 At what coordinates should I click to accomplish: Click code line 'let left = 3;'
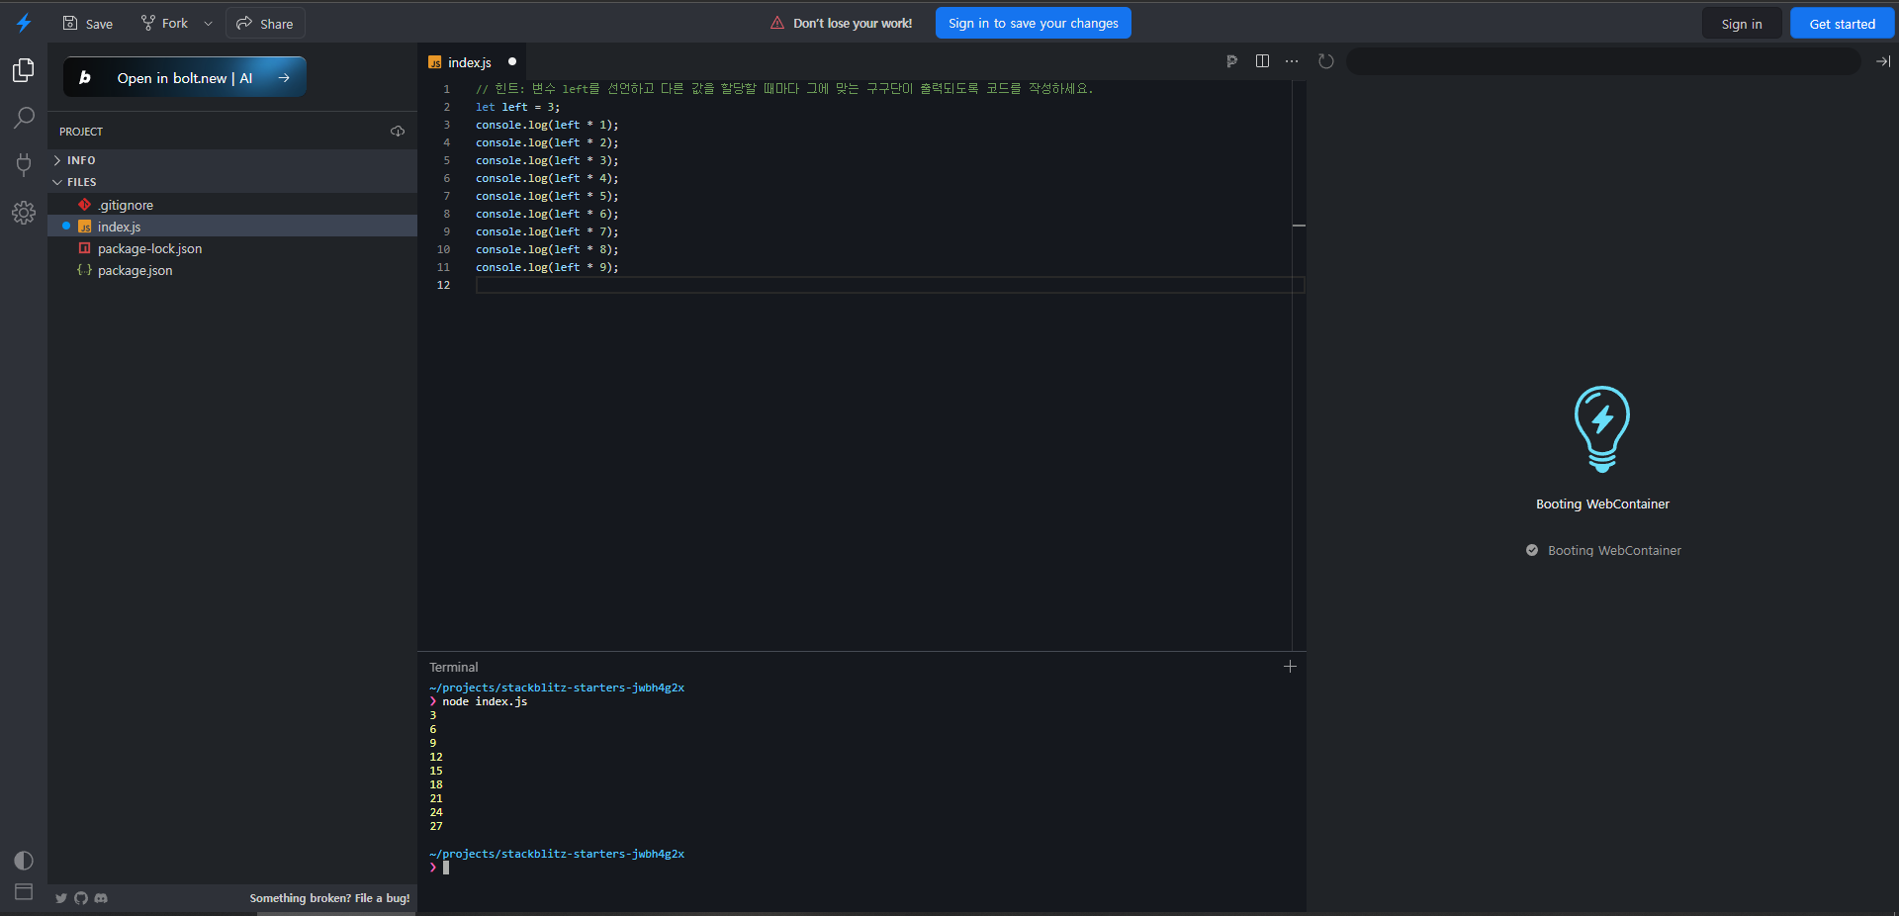click(517, 107)
